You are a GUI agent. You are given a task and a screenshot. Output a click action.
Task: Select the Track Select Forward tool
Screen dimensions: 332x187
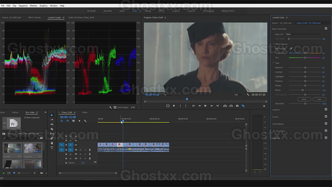52,120
